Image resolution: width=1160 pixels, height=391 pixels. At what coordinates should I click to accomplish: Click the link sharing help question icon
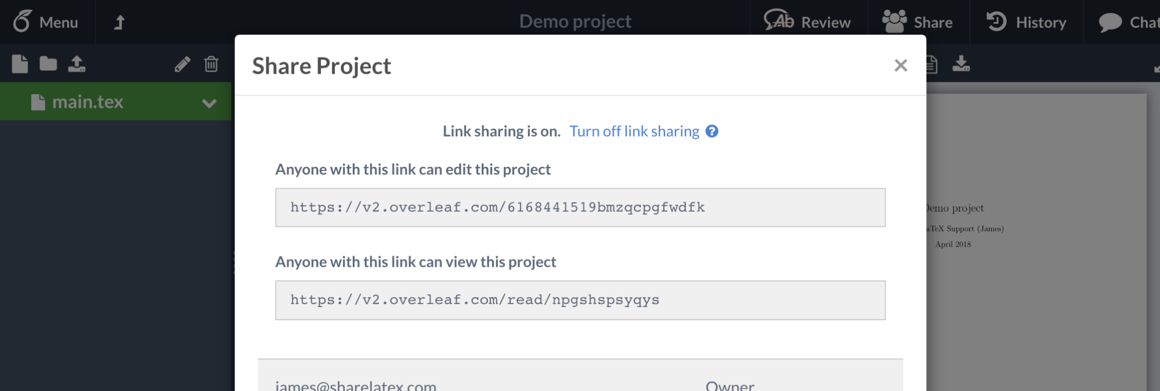[x=712, y=132]
